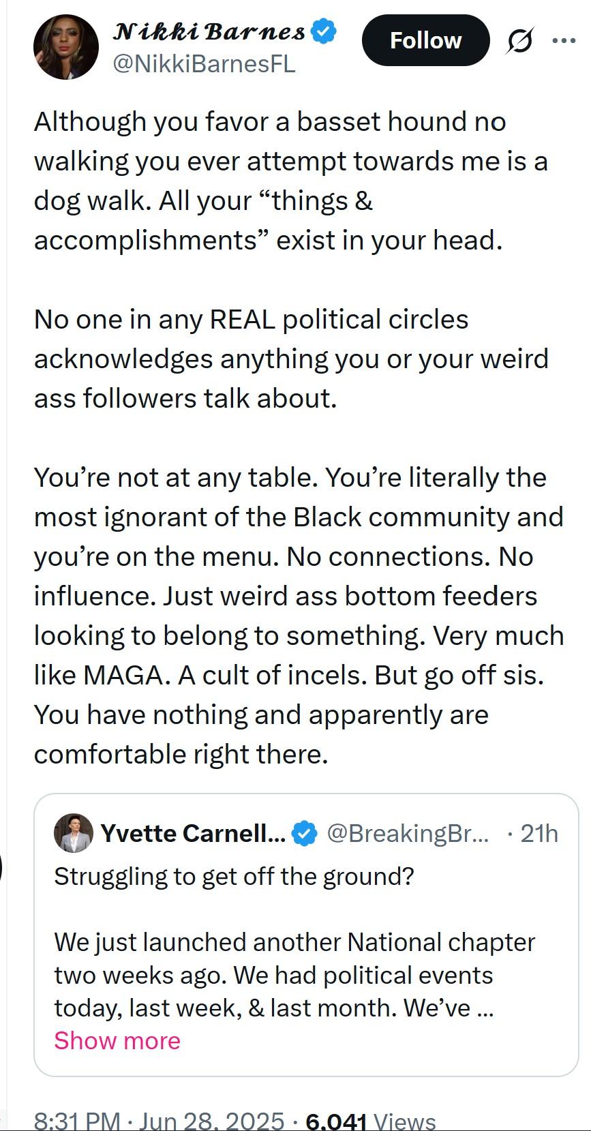View the 6,041 Views count
This screenshot has width=591, height=1131.
click(x=371, y=1120)
